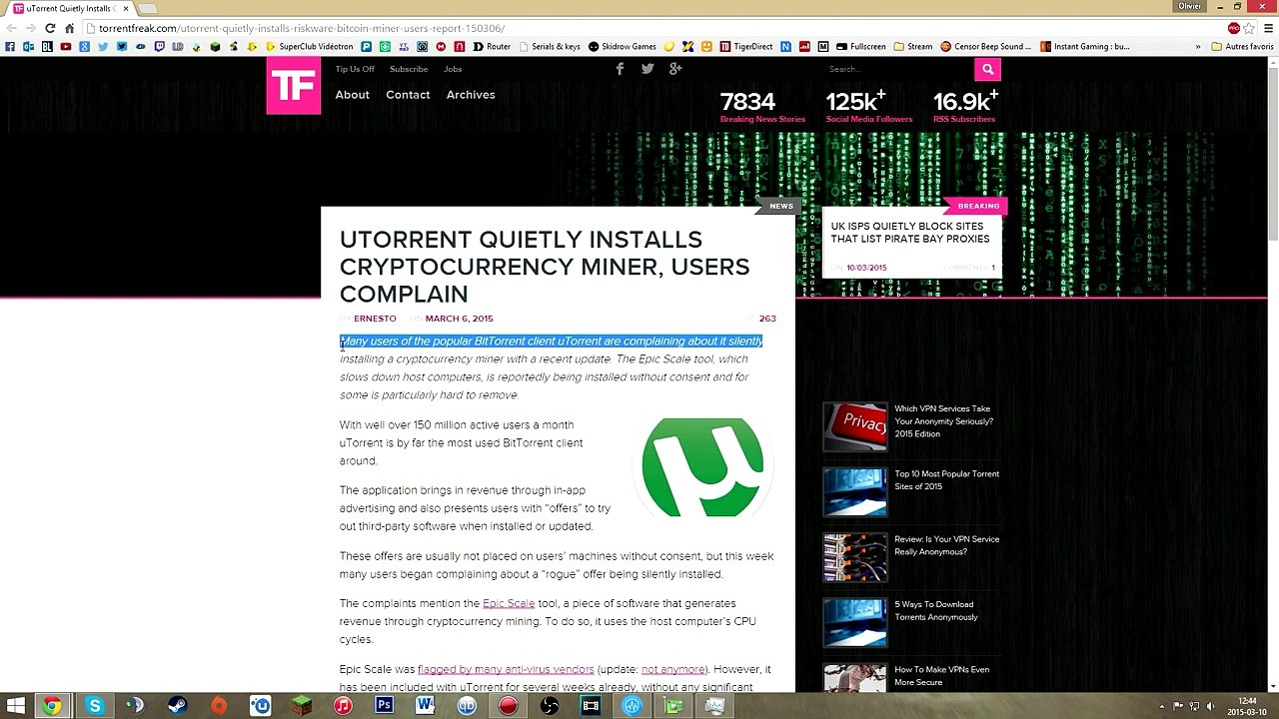Open iTunes from the taskbar
The width and height of the screenshot is (1279, 719).
[343, 706]
